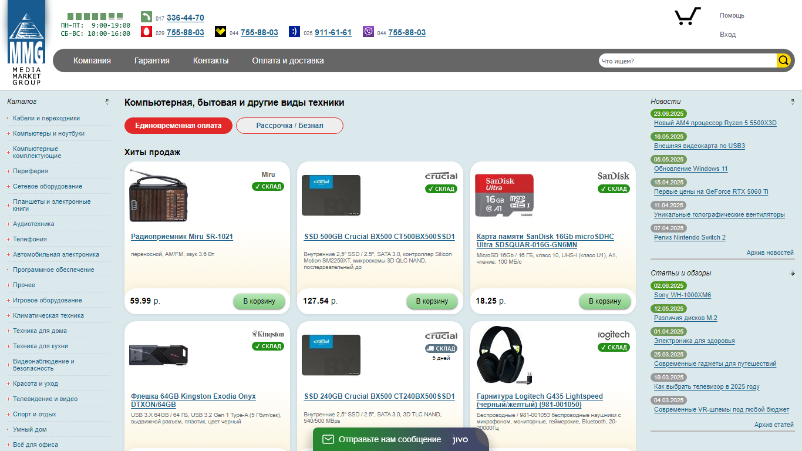Viewport: 802px width, 451px height.
Task: Click the Kingston brand logo
Action: click(268, 334)
